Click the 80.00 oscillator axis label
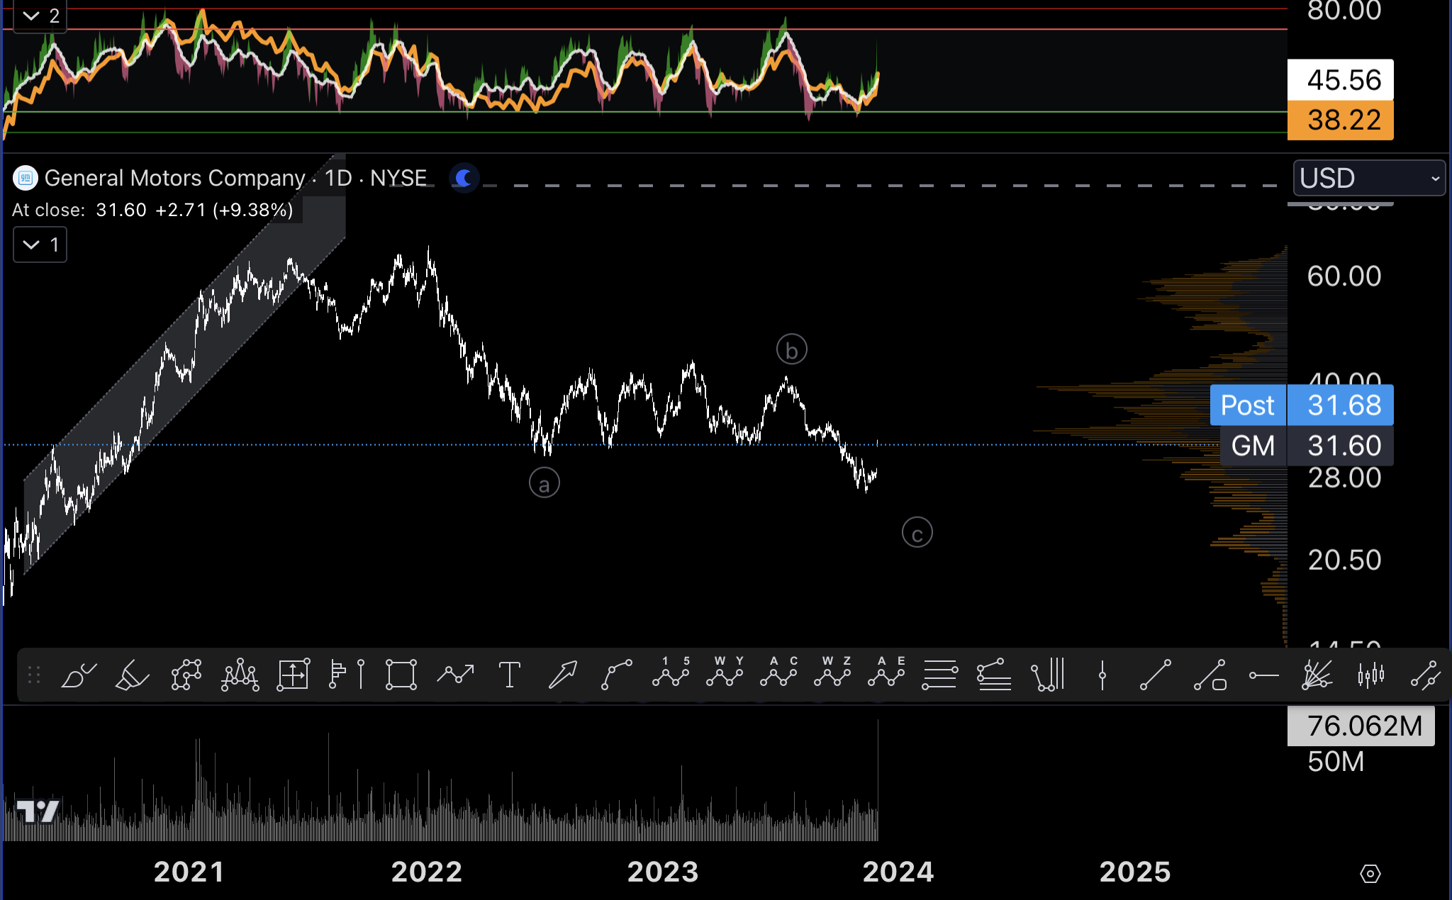 coord(1344,11)
